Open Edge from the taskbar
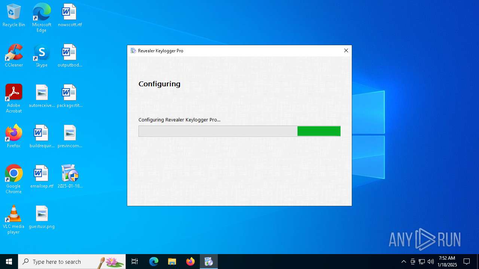 (x=154, y=262)
